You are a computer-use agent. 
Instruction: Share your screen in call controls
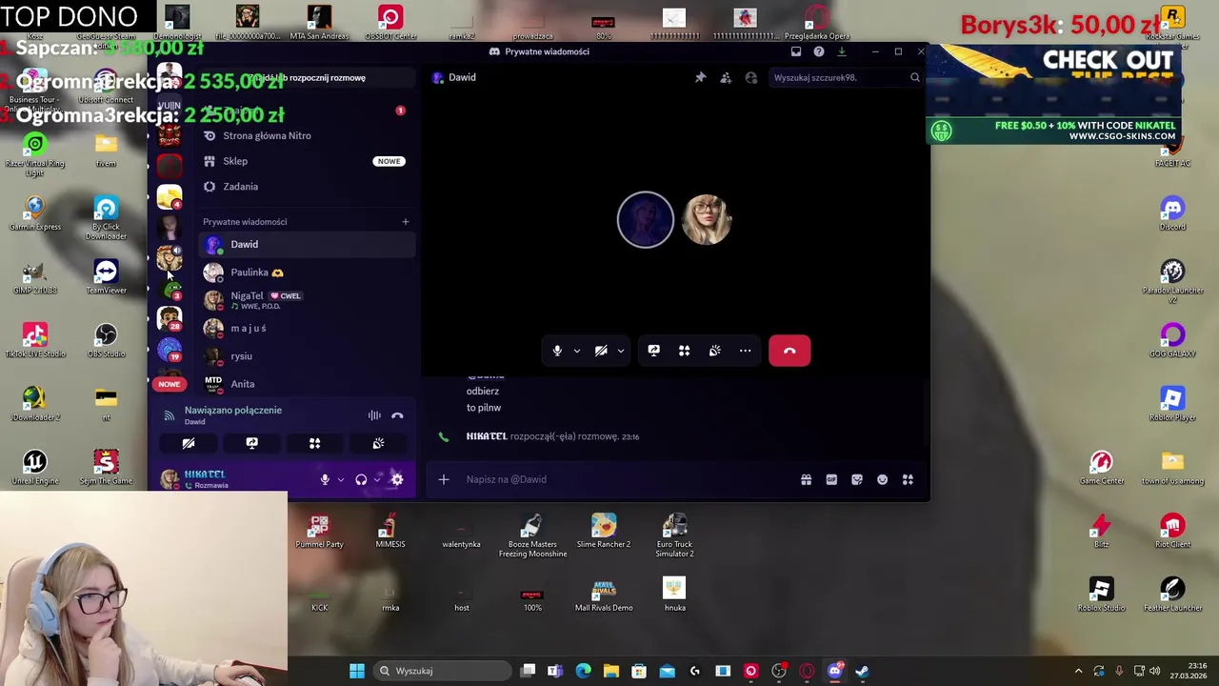(x=653, y=351)
